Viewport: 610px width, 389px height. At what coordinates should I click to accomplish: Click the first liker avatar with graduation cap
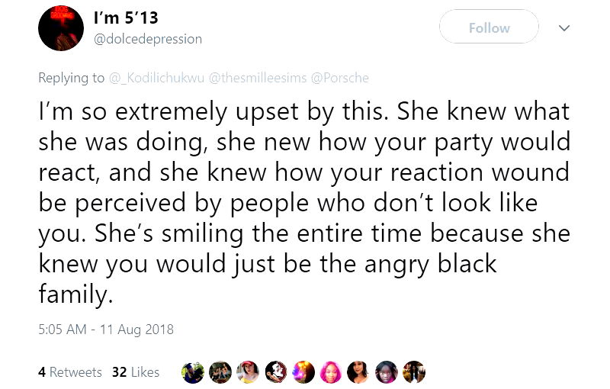click(x=193, y=371)
